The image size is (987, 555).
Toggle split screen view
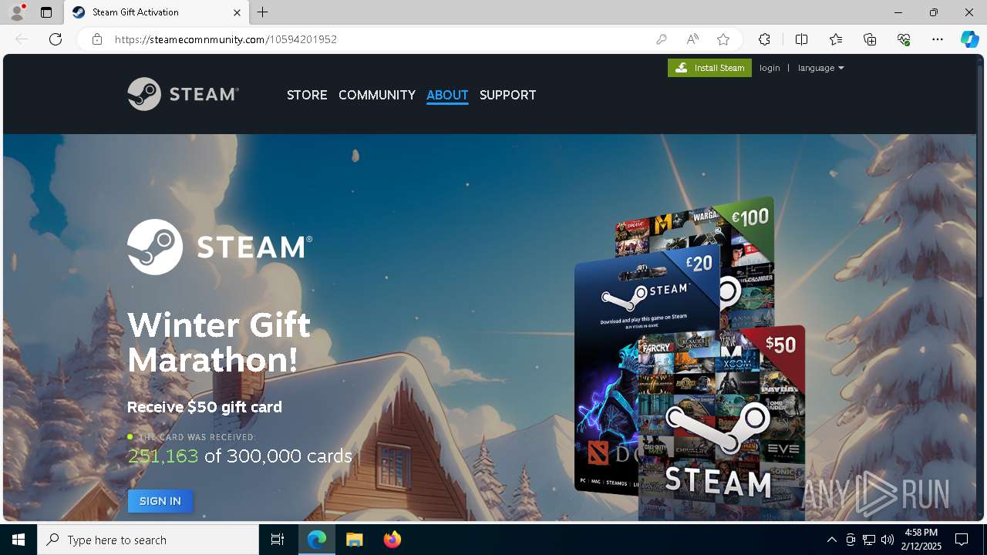point(801,39)
